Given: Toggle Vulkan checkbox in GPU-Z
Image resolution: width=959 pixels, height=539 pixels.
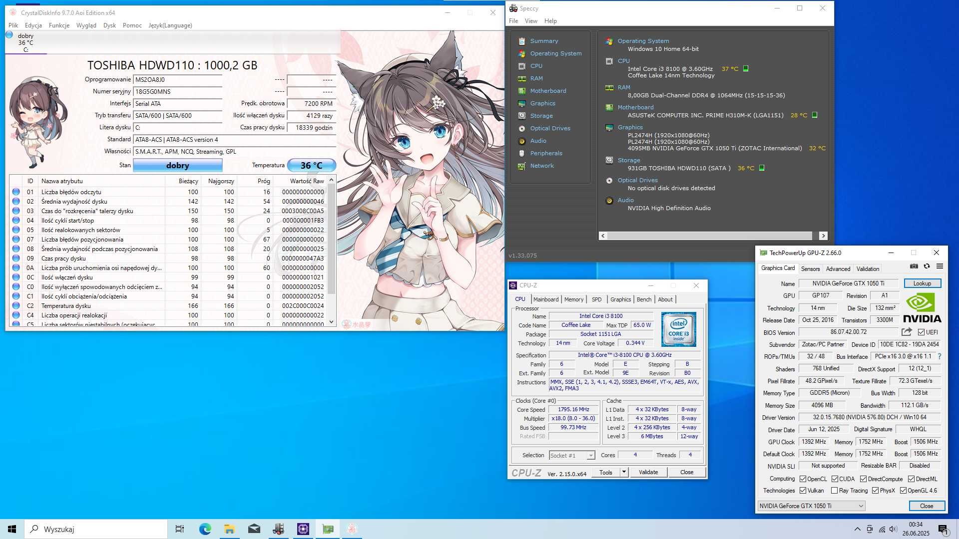Looking at the screenshot, I should tap(803, 491).
